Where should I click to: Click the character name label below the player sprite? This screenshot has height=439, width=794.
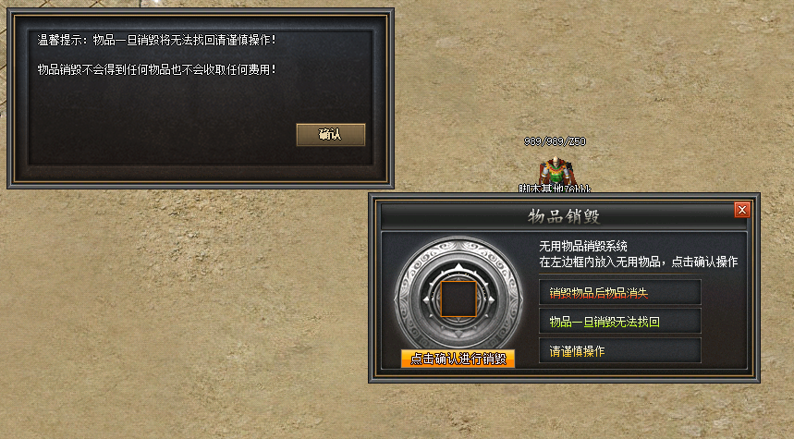pyautogui.click(x=555, y=189)
